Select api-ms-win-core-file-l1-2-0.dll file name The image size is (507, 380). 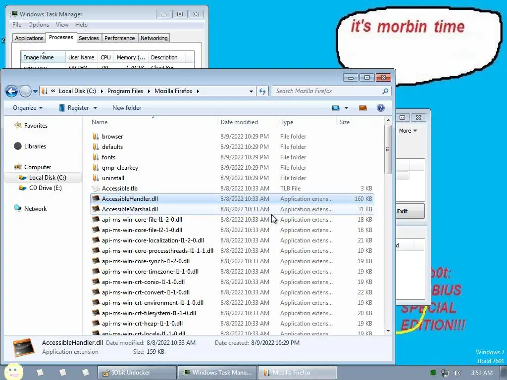pyautogui.click(x=142, y=219)
